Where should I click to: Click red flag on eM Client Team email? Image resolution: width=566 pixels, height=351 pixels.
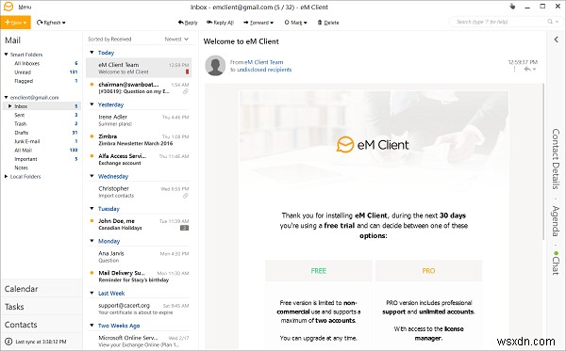pos(187,72)
